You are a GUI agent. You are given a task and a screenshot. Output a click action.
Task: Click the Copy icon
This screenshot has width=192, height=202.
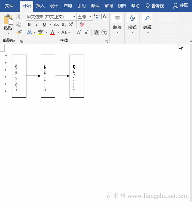click(x=19, y=24)
